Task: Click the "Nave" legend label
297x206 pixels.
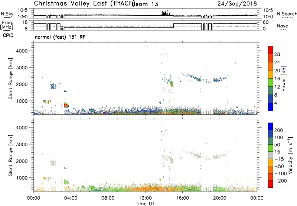Action: tap(283, 26)
